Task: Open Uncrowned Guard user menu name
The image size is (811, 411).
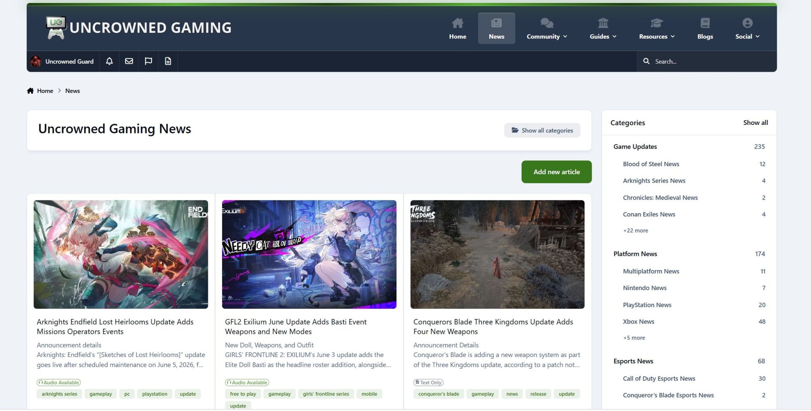Action: point(69,62)
